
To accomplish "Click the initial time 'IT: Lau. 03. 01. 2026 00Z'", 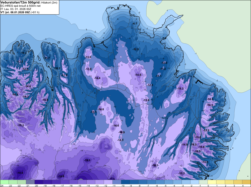I will (x=16, y=9).
